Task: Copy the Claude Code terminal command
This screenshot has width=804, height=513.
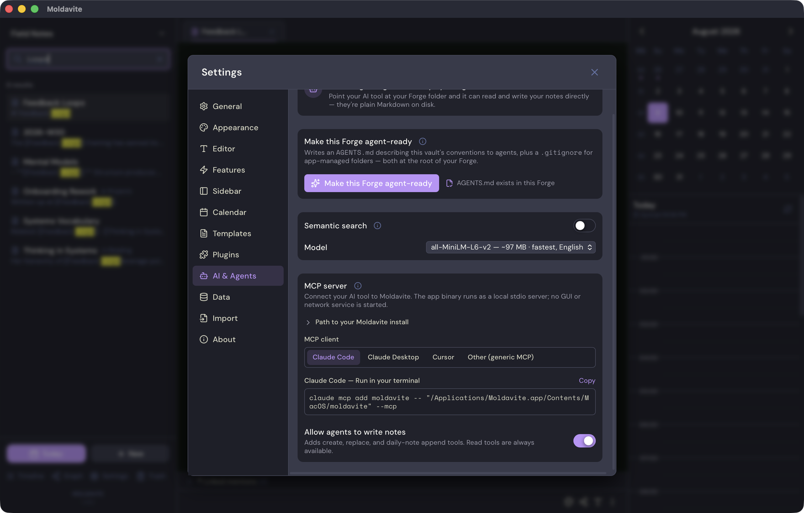Action: coord(587,381)
